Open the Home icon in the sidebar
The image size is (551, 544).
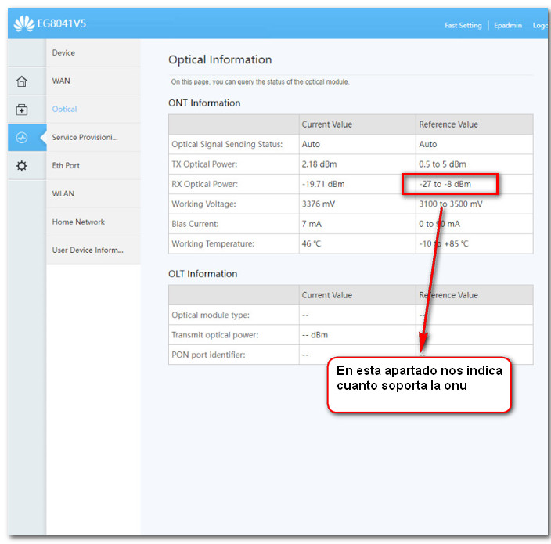[x=22, y=81]
